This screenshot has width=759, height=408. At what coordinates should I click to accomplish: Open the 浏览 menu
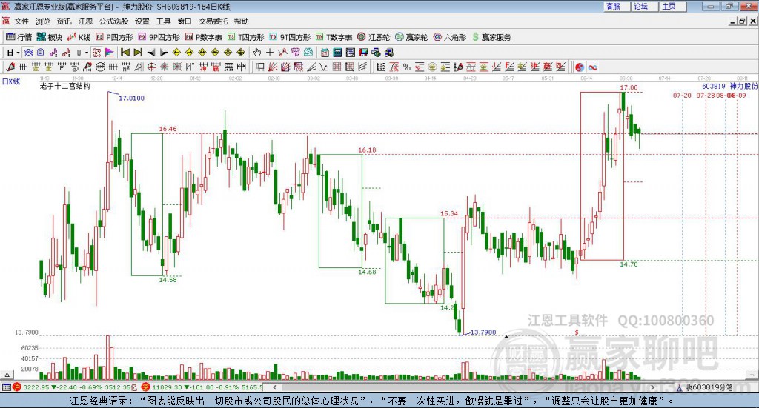(x=42, y=21)
